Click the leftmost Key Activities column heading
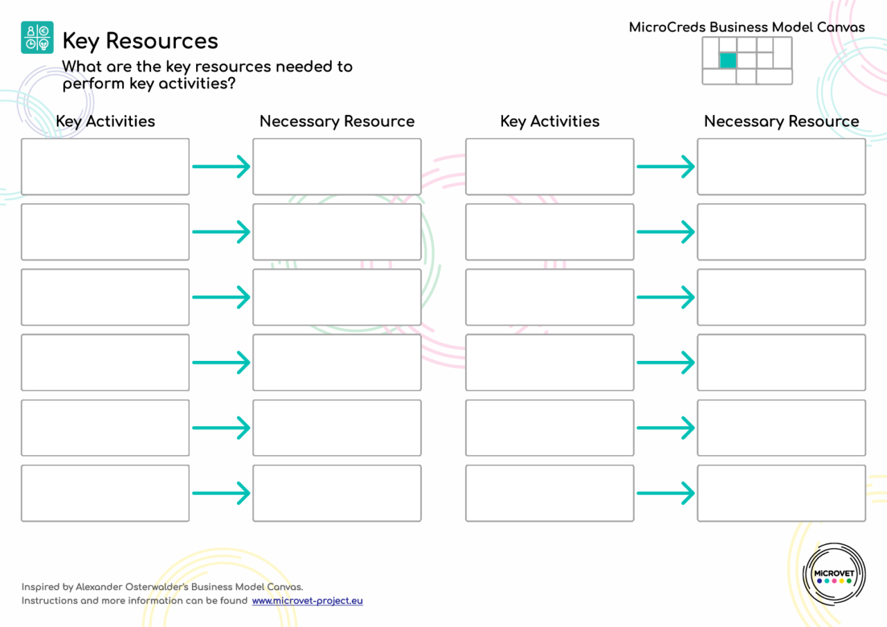The height and width of the screenshot is (627, 887). 105,121
